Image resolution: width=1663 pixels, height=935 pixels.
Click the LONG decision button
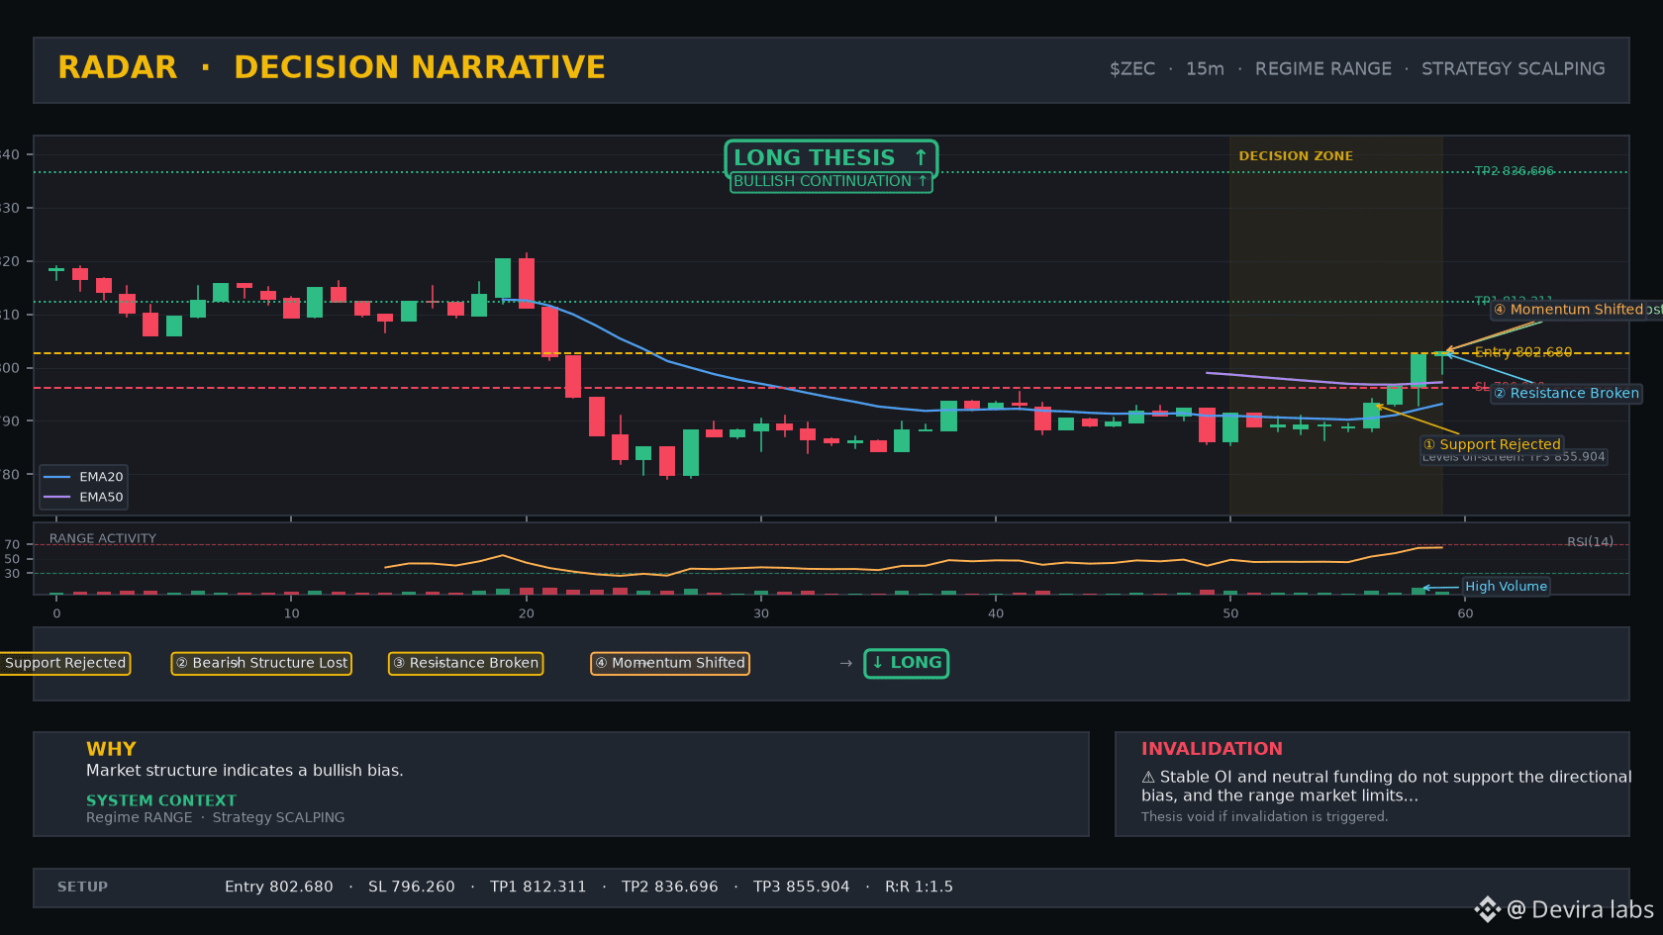pos(907,663)
